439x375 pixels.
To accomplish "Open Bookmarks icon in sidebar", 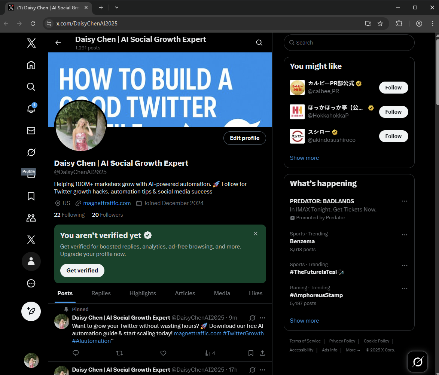I will (31, 196).
